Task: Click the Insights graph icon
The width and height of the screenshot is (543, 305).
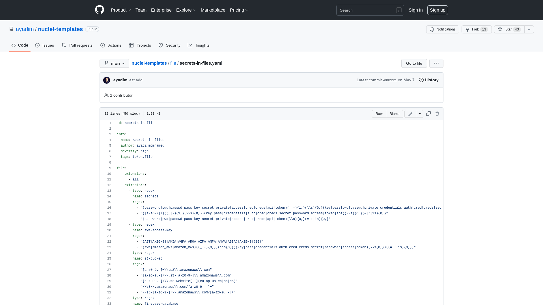Action: (x=190, y=45)
